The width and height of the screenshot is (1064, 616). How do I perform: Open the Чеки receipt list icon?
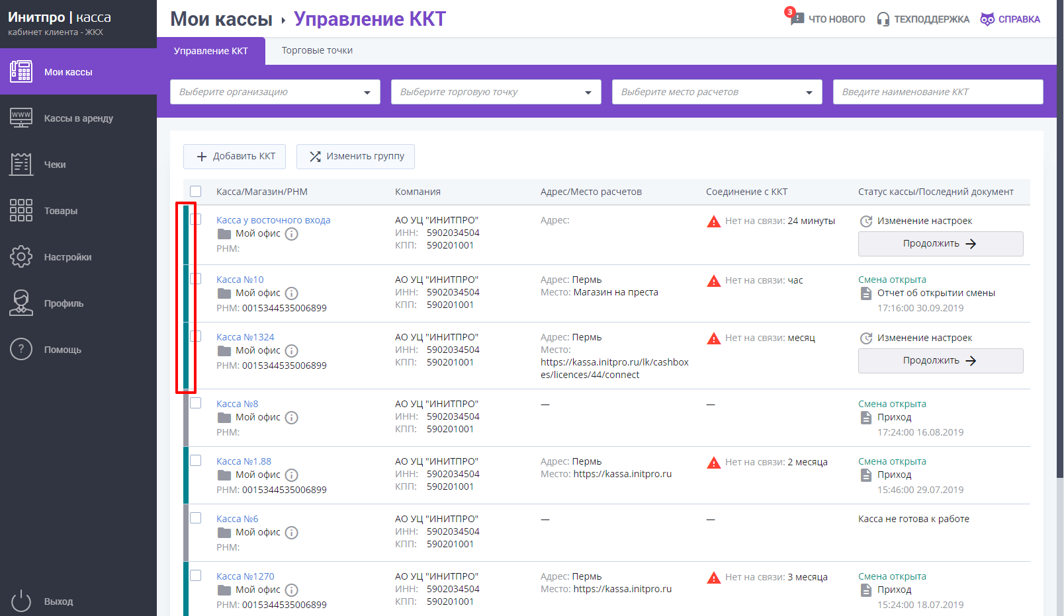[21, 164]
